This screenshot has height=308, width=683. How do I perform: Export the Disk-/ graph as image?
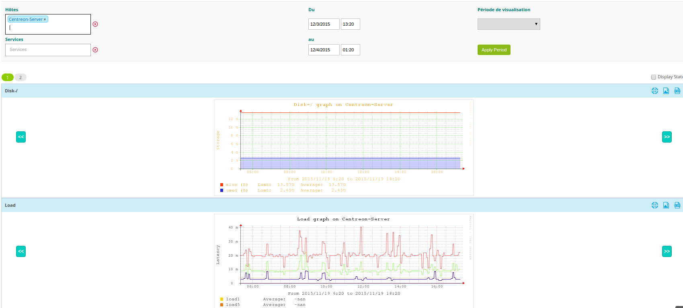666,91
